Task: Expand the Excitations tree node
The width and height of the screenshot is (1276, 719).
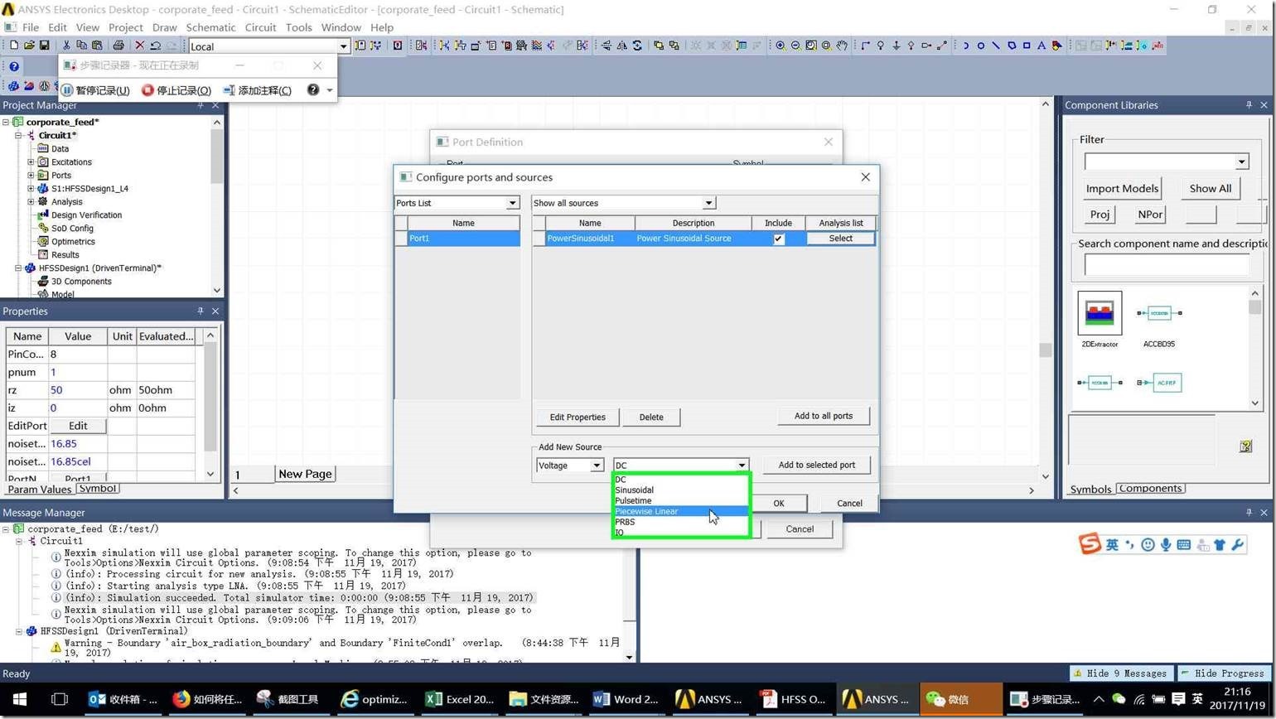Action: point(31,162)
